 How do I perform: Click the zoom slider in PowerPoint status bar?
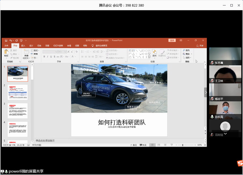coord(185,145)
